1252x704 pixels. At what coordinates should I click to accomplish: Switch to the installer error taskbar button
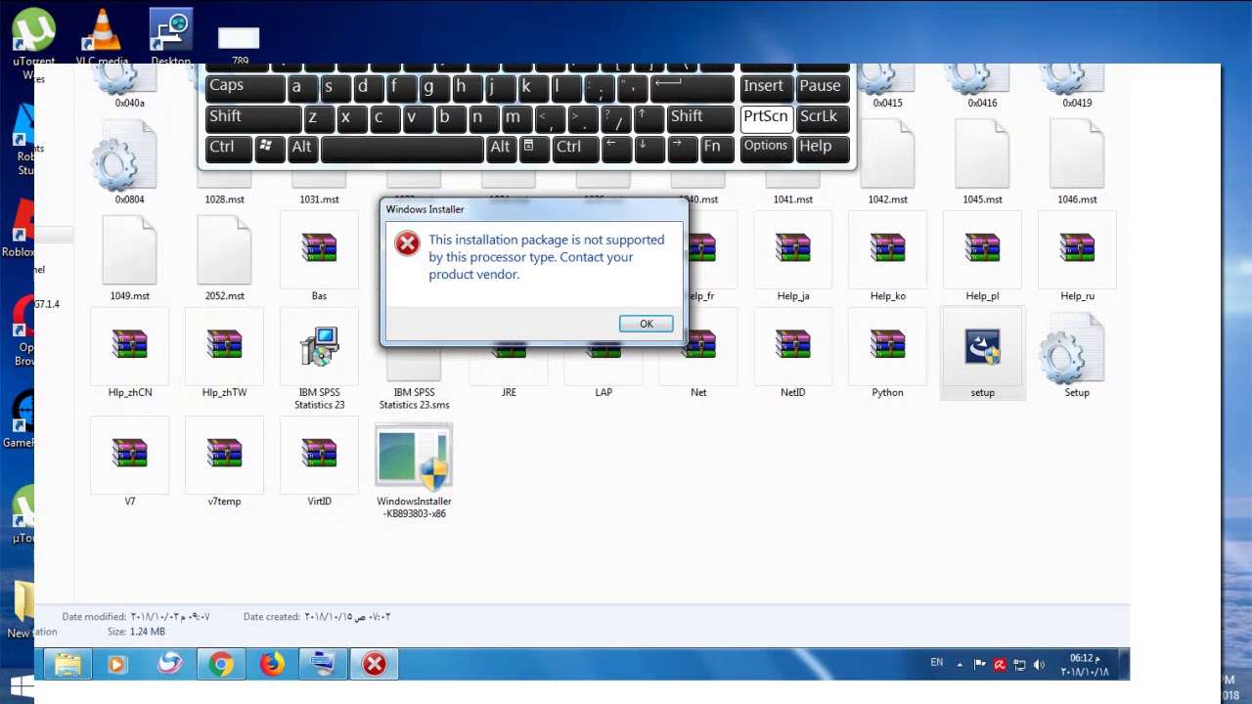coord(375,665)
